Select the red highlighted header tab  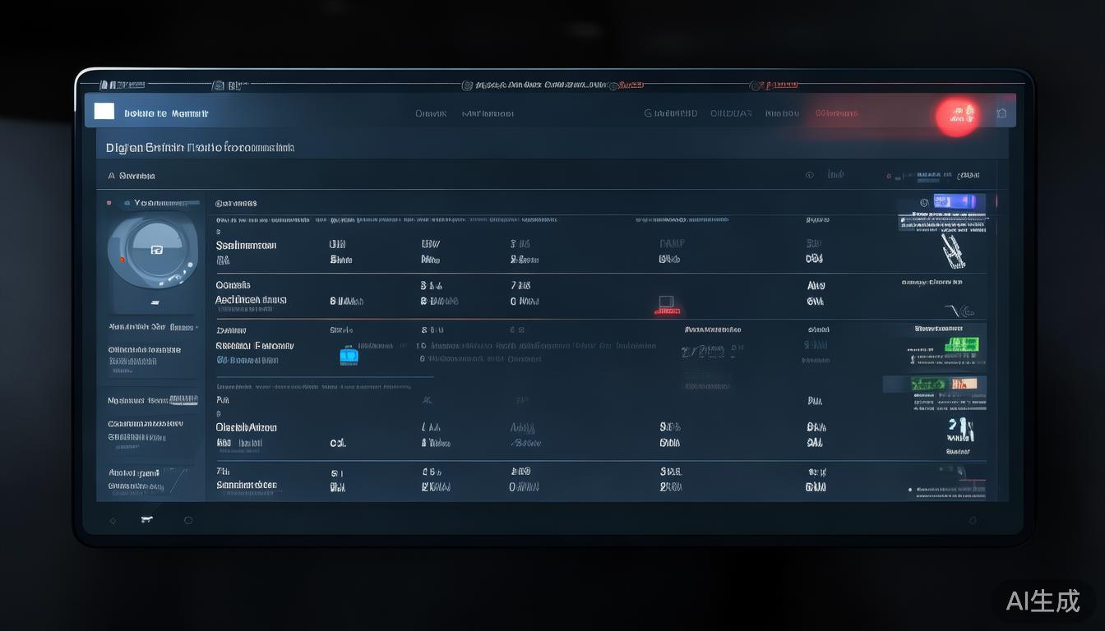coord(836,113)
